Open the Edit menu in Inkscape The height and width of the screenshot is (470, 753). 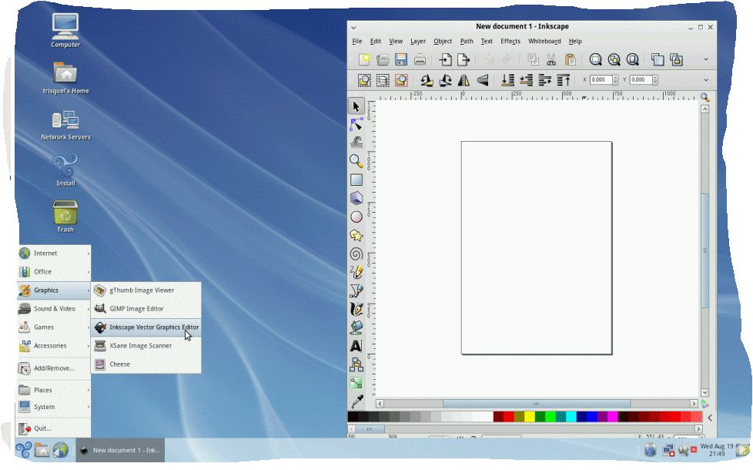pos(376,42)
